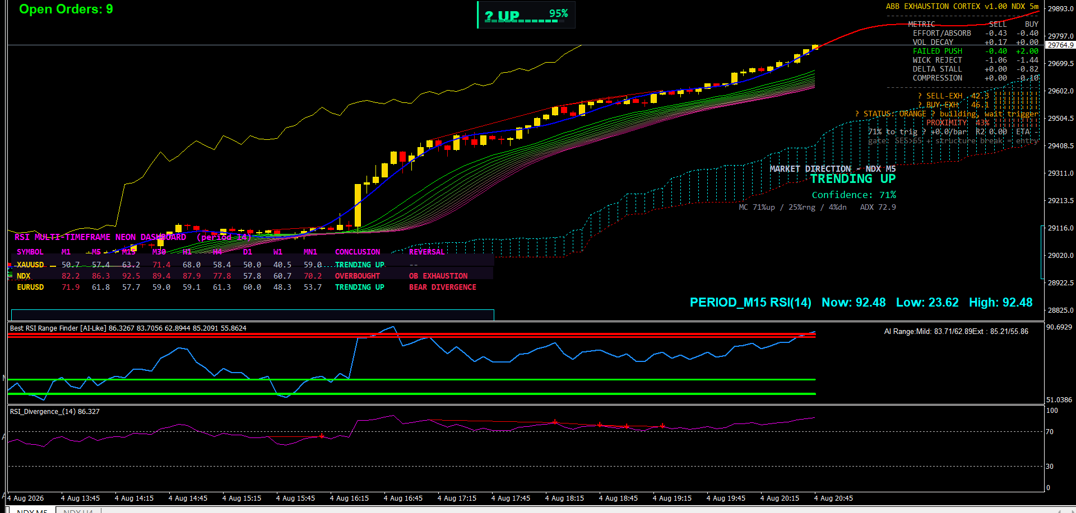Switch to the NDX,H4 chart tab

click(x=78, y=511)
